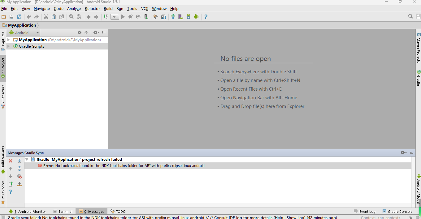Click Messages panel Help question mark
The height and width of the screenshot is (219, 421).
(x=11, y=192)
